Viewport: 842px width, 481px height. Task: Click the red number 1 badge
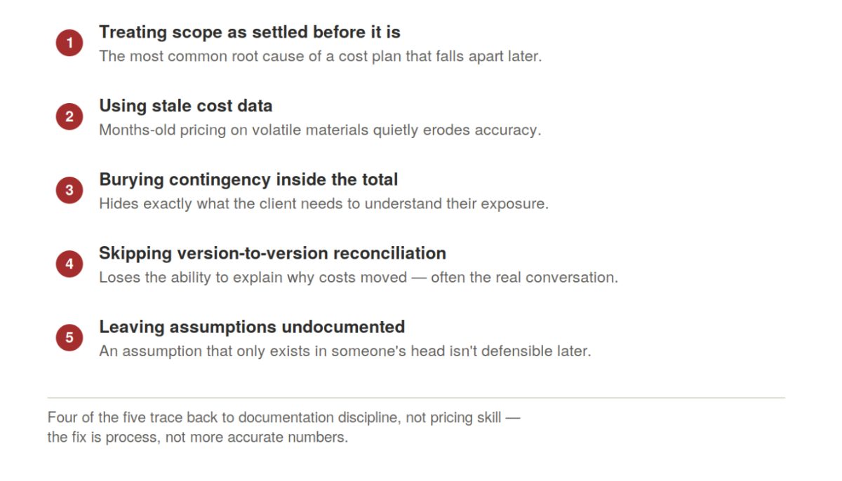pyautogui.click(x=69, y=43)
